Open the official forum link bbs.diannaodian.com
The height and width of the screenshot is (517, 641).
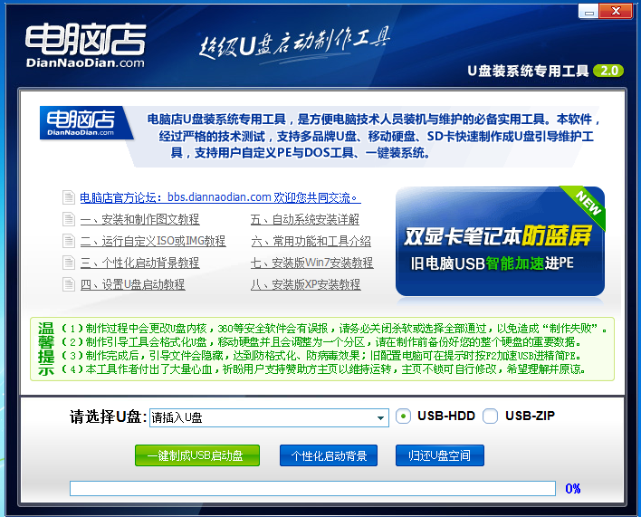[220, 197]
